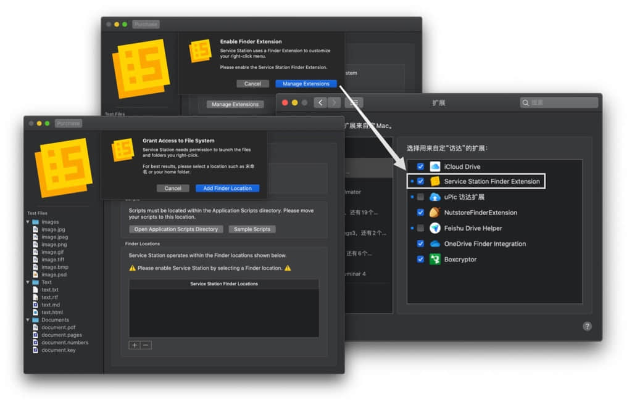
Task: Select the document.numbers file icon
Action: [x=35, y=343]
